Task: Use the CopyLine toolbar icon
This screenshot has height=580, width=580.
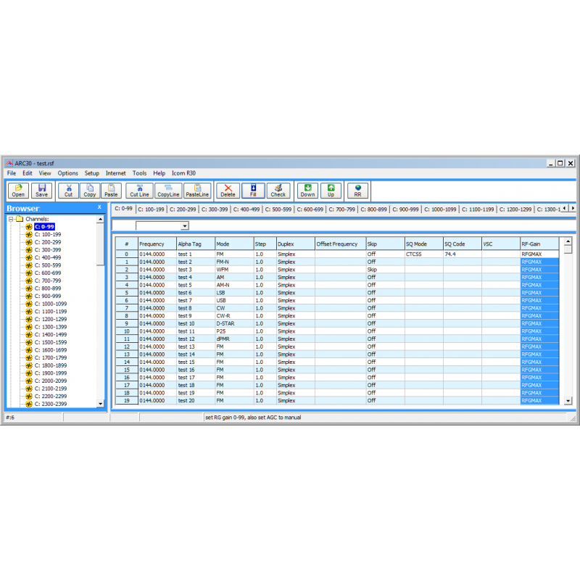Action: coord(167,190)
